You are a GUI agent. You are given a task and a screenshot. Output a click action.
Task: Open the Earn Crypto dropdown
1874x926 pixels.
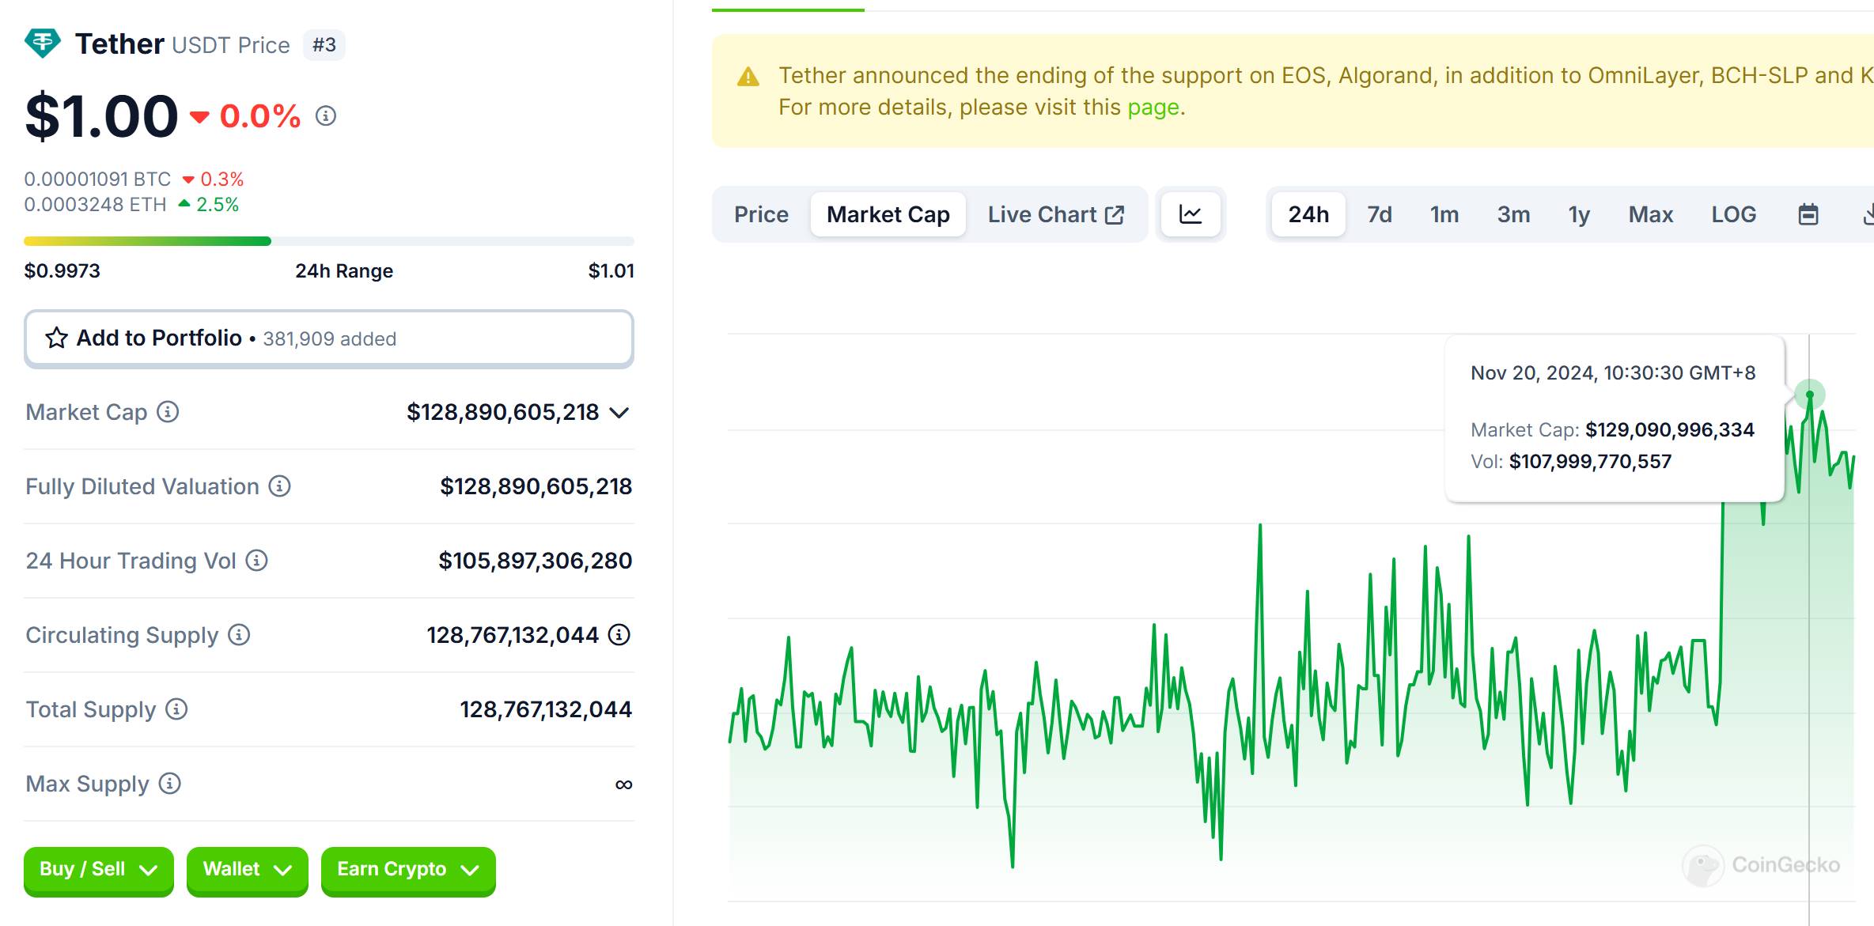(408, 870)
